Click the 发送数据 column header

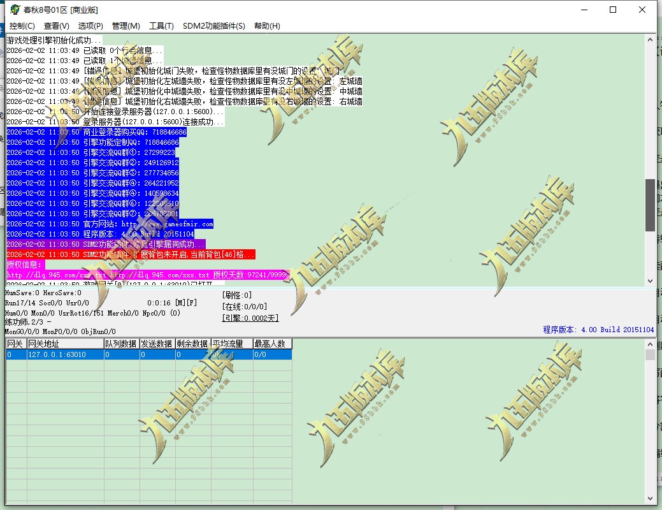[x=157, y=344]
